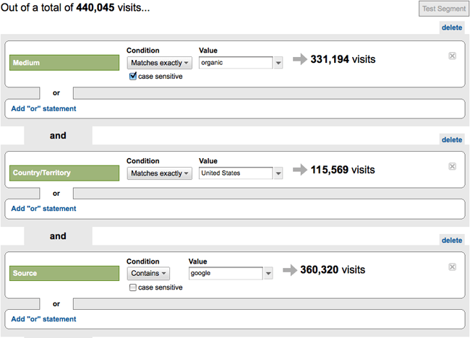
Task: Delete the Source statement group
Action: coord(451,240)
